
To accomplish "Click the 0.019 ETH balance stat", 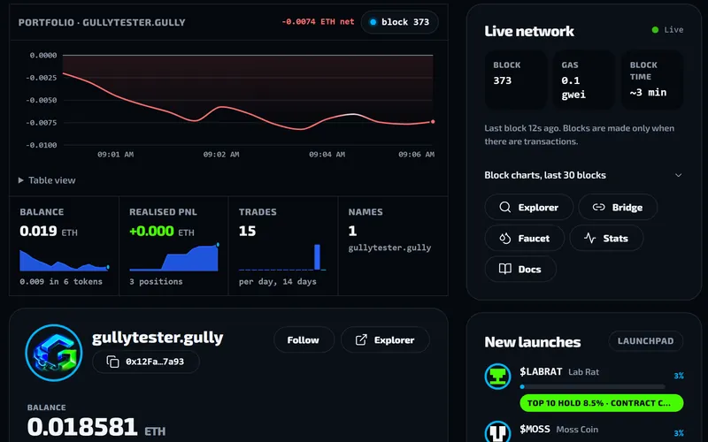I will point(49,231).
